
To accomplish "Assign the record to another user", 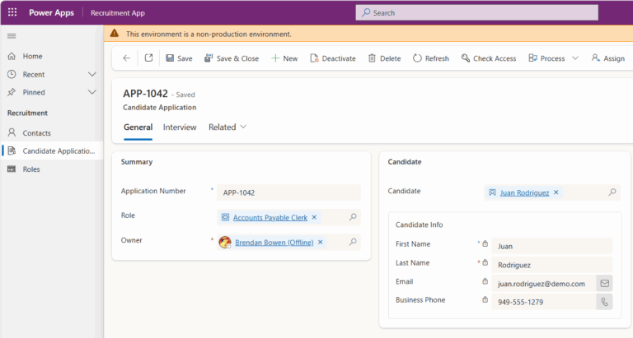I will 608,58.
